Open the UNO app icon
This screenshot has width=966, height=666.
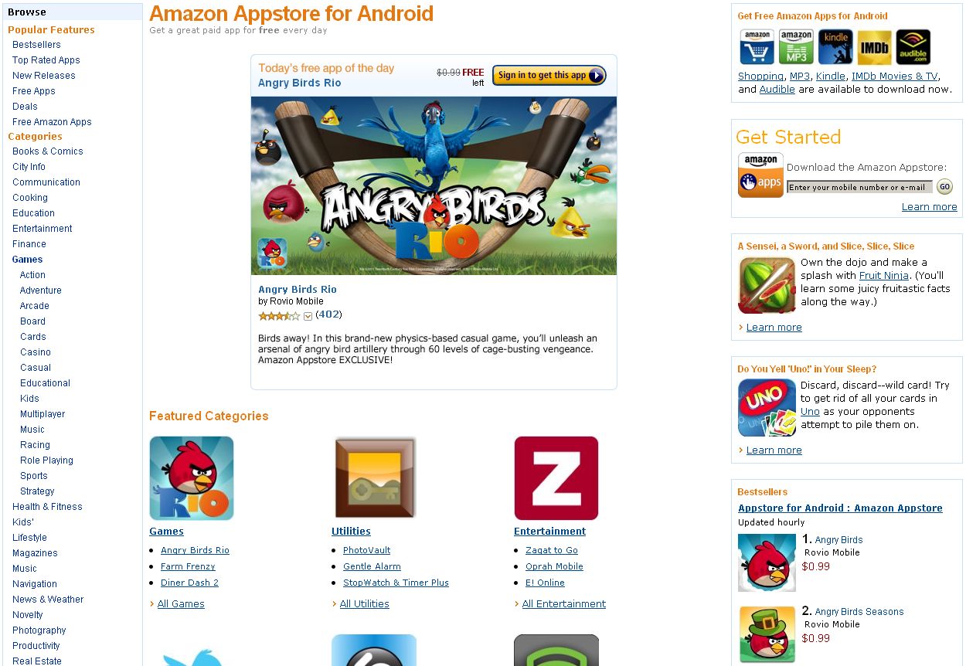pyautogui.click(x=767, y=408)
